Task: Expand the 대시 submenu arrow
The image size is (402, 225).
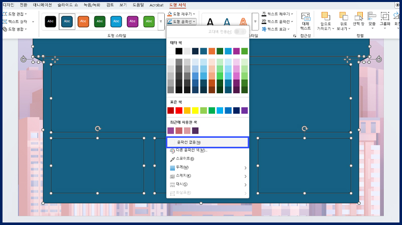Action: coord(245,185)
